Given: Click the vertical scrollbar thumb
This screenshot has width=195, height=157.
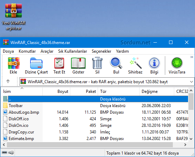Looking at the screenshot, I should (191, 102).
